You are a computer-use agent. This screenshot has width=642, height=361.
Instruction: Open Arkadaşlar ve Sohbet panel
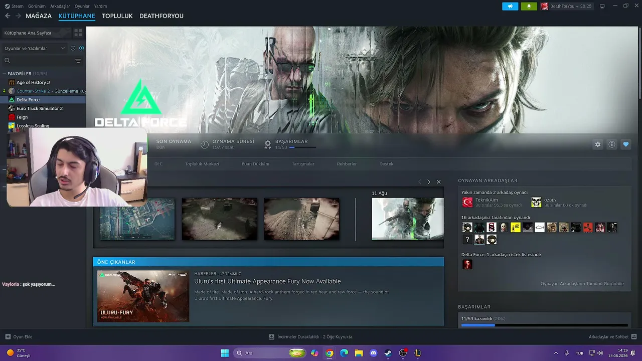click(x=613, y=337)
